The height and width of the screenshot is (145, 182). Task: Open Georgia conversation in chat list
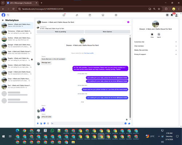coord(17,46)
